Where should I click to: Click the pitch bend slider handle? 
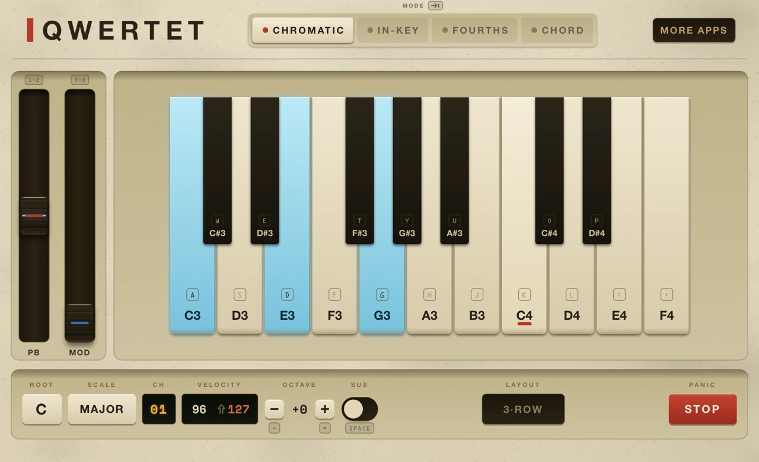pos(34,216)
